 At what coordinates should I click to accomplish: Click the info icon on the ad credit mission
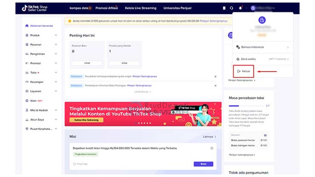212,148
